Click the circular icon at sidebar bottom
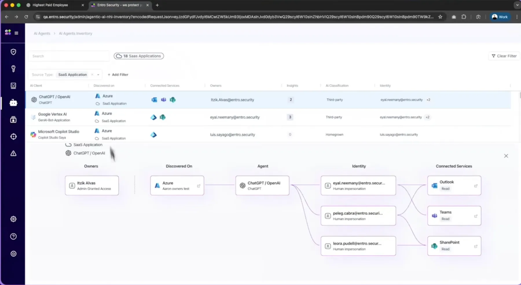The image size is (521, 285). [13, 254]
